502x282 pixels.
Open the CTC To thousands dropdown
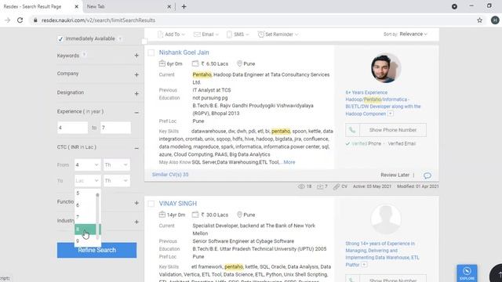click(x=116, y=181)
